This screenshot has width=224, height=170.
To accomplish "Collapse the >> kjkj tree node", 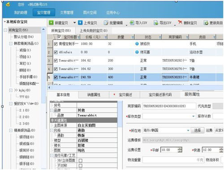I will pyautogui.click(x=11, y=90).
